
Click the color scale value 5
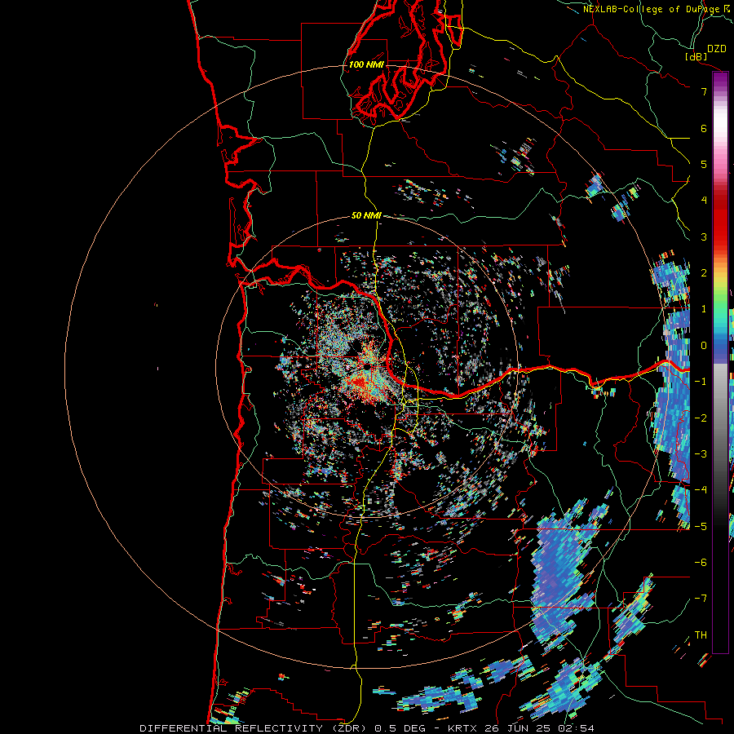[x=704, y=164]
